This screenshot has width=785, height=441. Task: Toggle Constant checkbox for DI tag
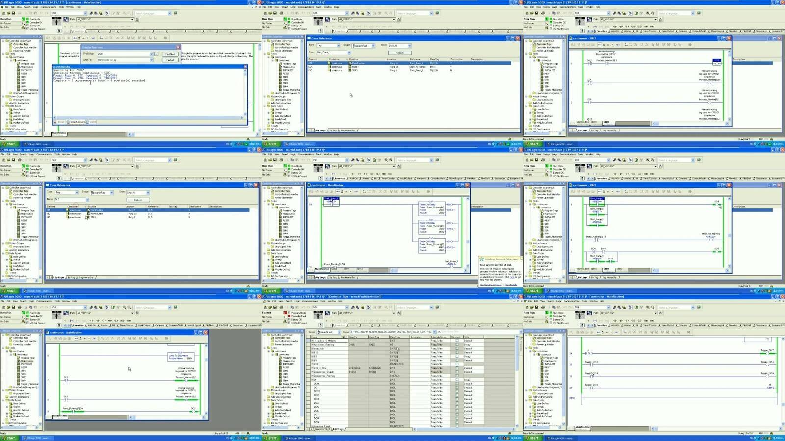[457, 380]
